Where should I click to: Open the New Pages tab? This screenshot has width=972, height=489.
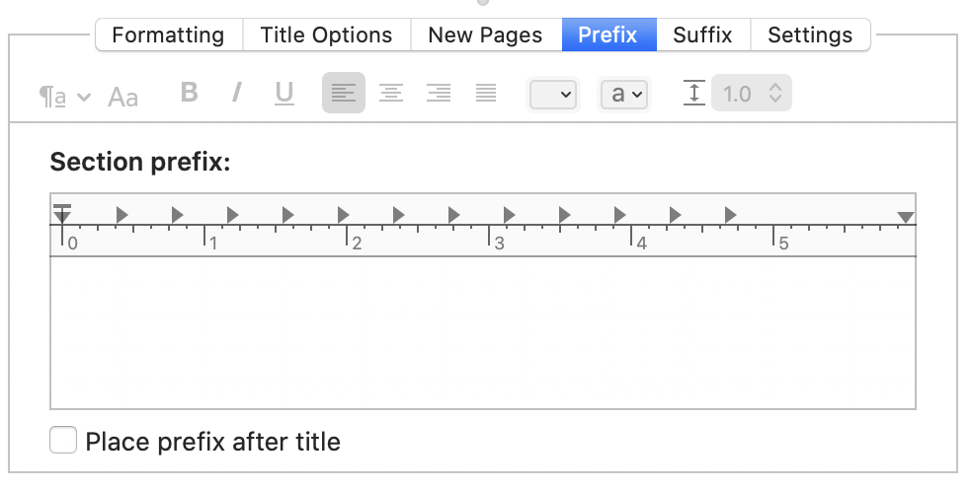485,35
